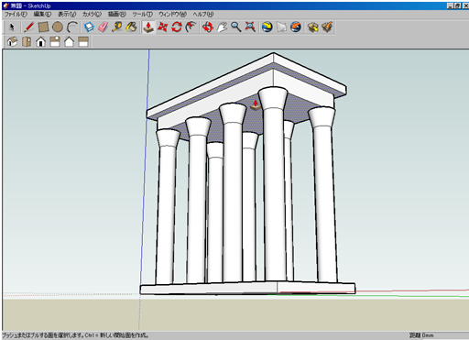Choose the Pan hand tool
This screenshot has height=340, width=469.
222,27
